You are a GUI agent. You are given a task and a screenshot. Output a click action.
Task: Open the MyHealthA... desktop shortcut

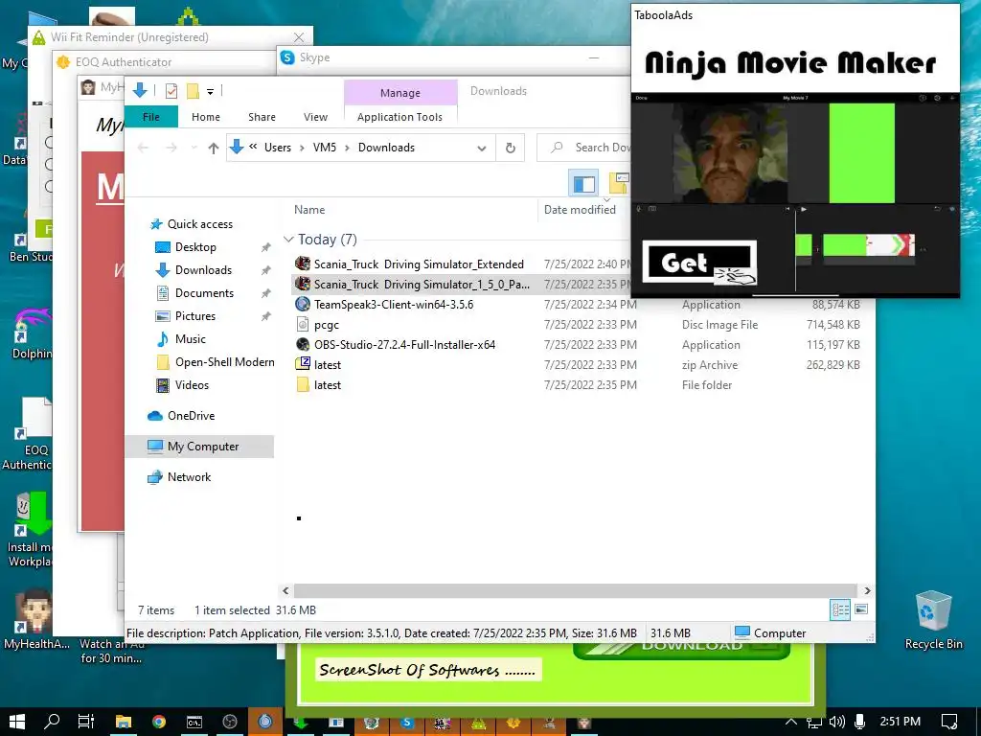pos(36,620)
